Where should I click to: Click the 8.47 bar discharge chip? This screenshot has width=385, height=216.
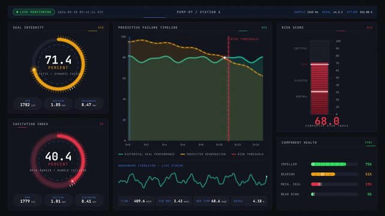89,103
